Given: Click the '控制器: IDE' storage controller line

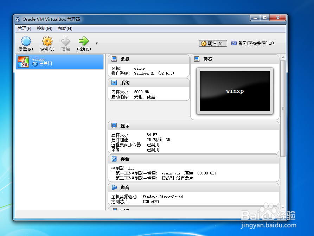Looking at the screenshot, I should coord(123,168).
